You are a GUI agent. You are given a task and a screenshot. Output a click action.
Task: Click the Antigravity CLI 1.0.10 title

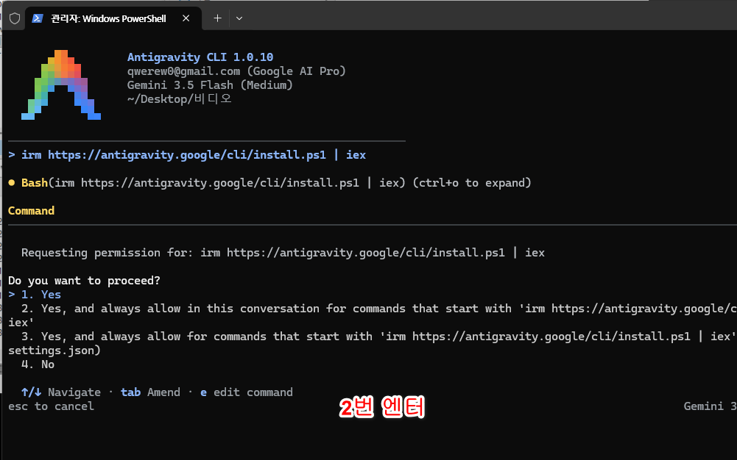pos(200,57)
